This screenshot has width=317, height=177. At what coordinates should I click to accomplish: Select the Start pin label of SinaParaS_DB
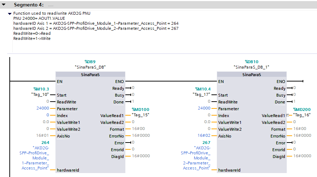tap(62, 95)
